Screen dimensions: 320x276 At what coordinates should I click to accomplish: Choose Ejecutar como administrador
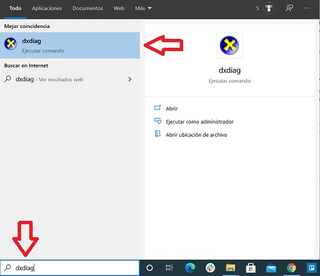point(199,122)
